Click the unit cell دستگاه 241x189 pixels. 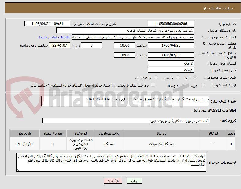click(109, 144)
